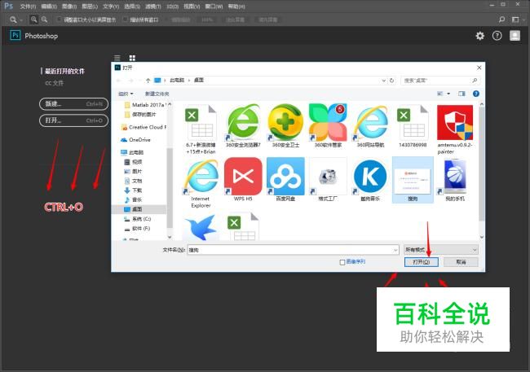Viewport: 530px width, 372px height.
Task: Click the 搜索"桌面" search box
Action: coord(439,81)
